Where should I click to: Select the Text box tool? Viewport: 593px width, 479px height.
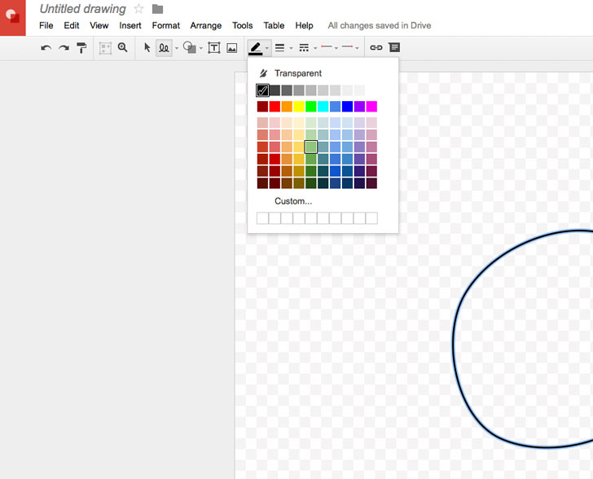click(214, 48)
